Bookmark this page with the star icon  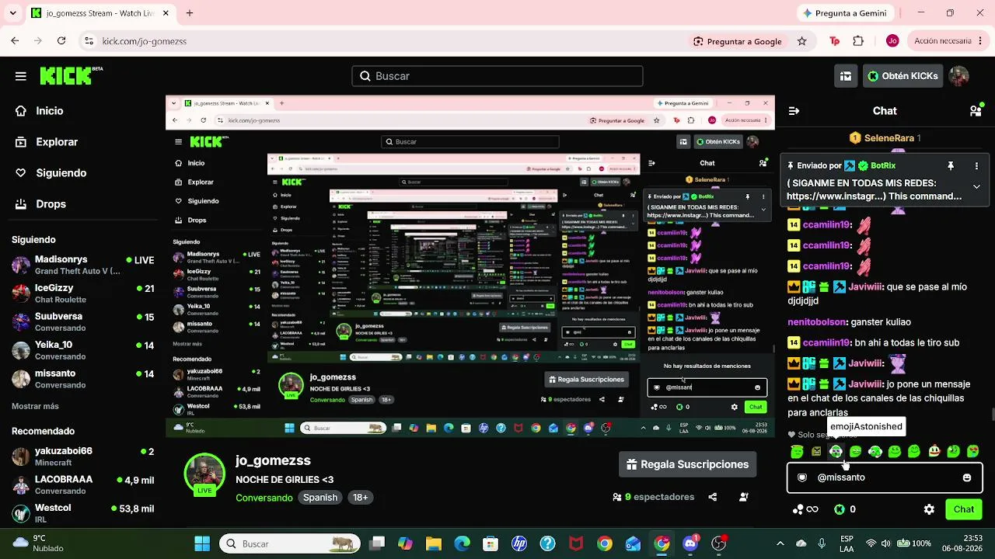[x=802, y=41]
